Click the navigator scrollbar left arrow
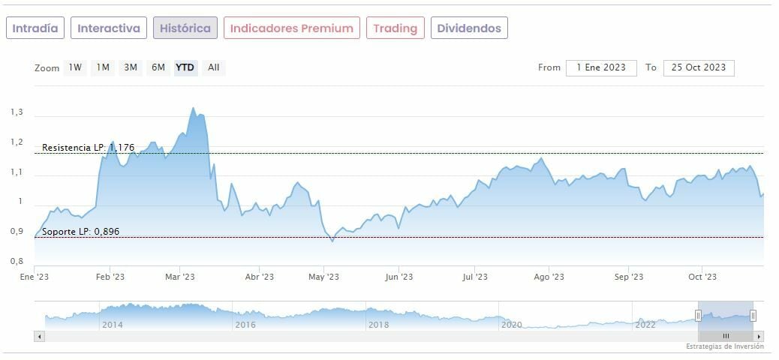779x360 pixels. point(38,337)
